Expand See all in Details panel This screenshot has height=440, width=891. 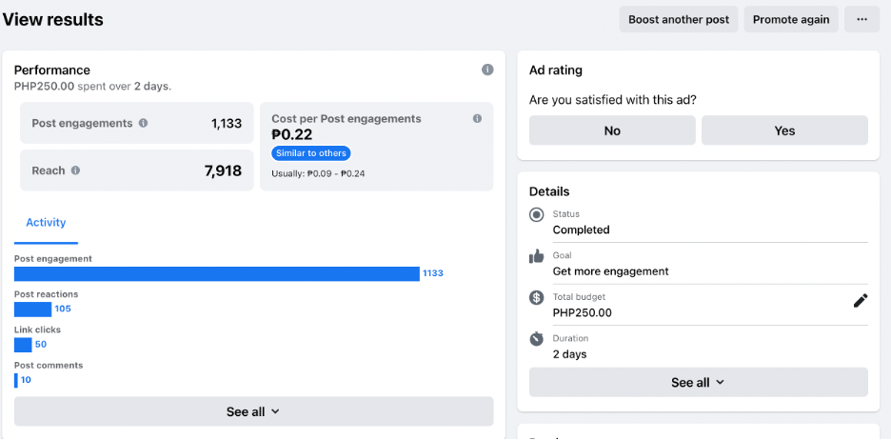pyautogui.click(x=698, y=382)
